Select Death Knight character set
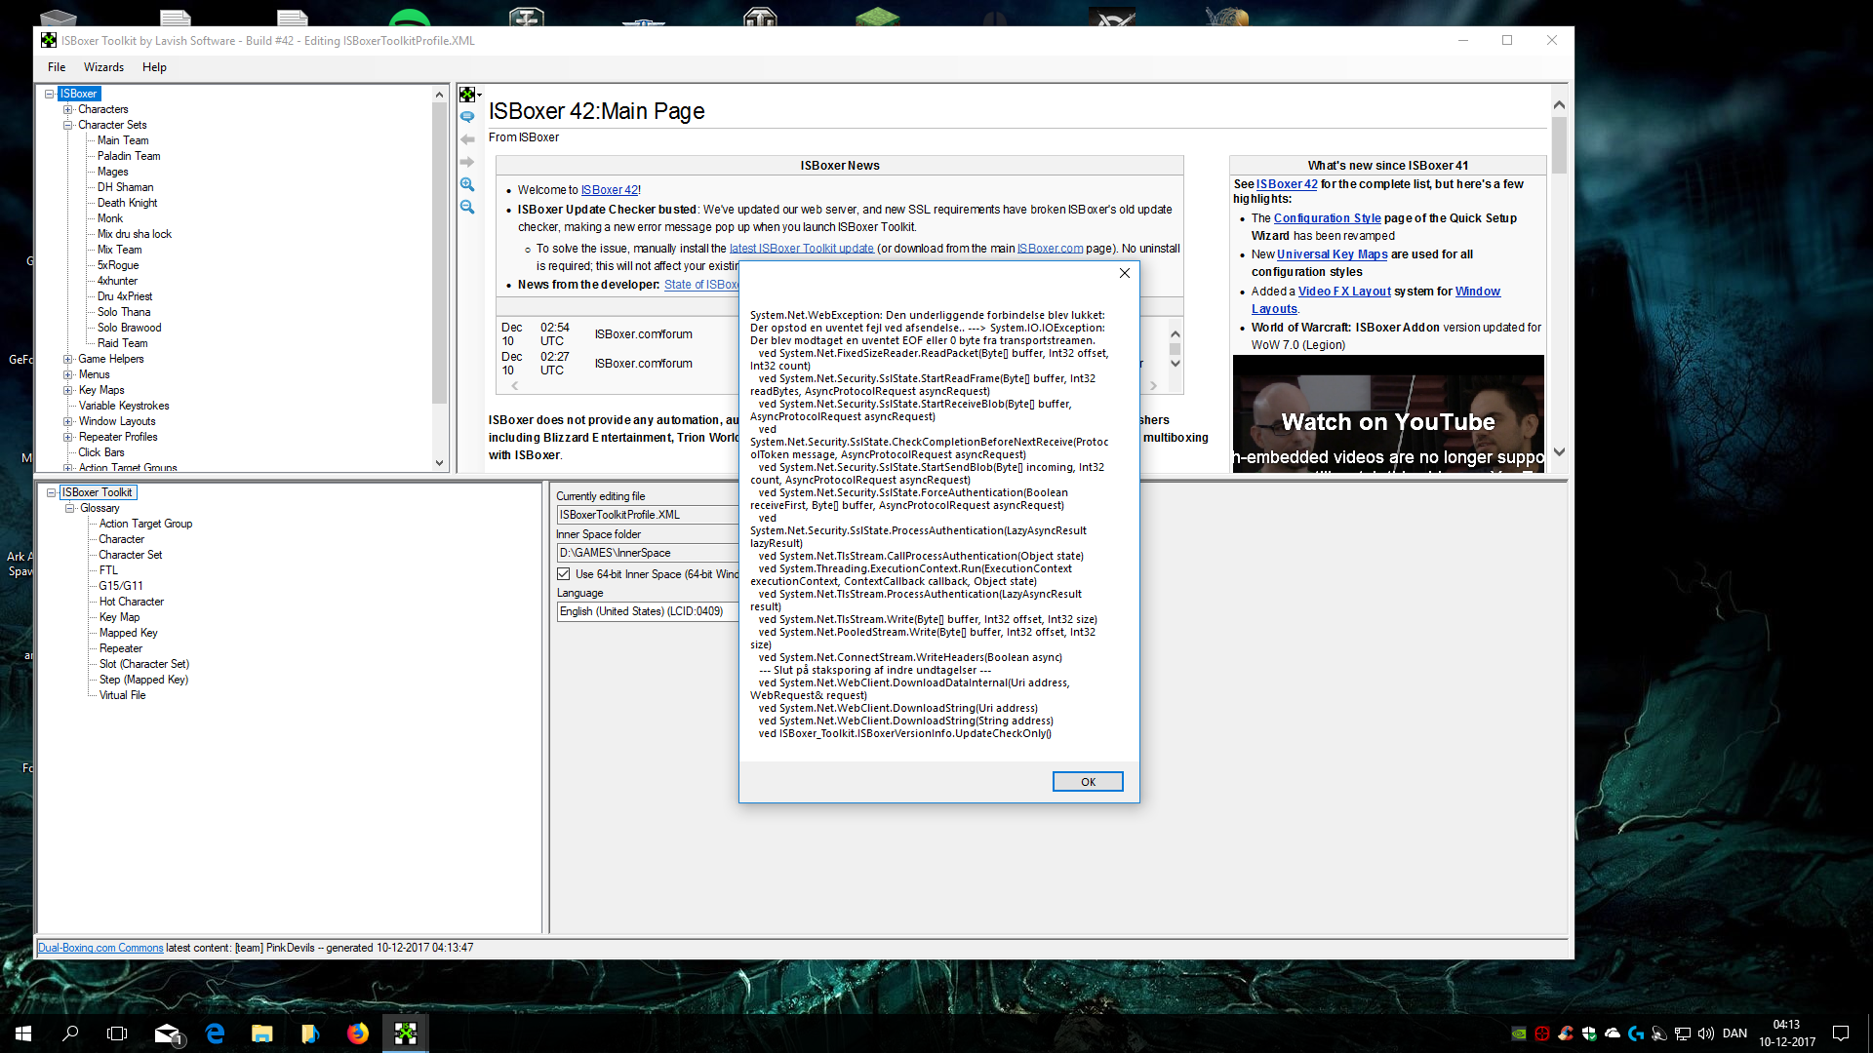This screenshot has height=1053, width=1873. [127, 203]
